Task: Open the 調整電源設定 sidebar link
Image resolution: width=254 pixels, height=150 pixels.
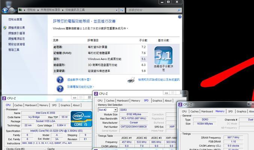Action: (x=17, y=39)
